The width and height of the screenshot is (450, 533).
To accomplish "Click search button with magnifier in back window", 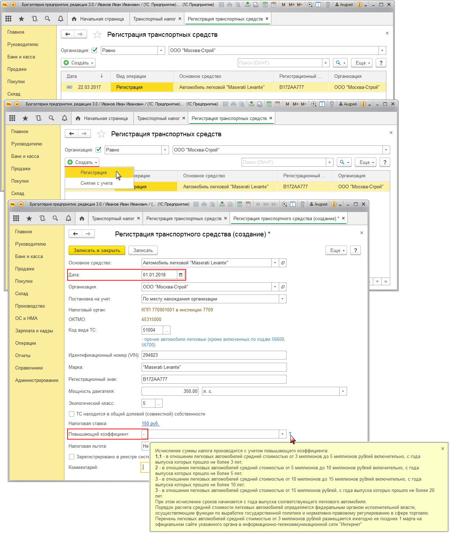I will 340,63.
